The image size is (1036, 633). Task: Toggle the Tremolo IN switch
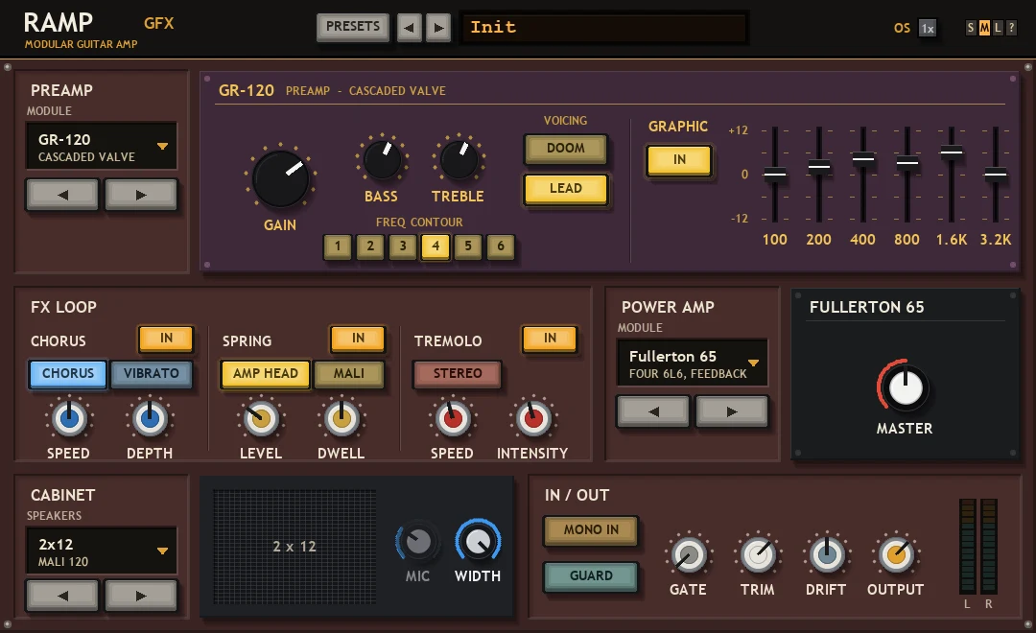click(x=550, y=339)
